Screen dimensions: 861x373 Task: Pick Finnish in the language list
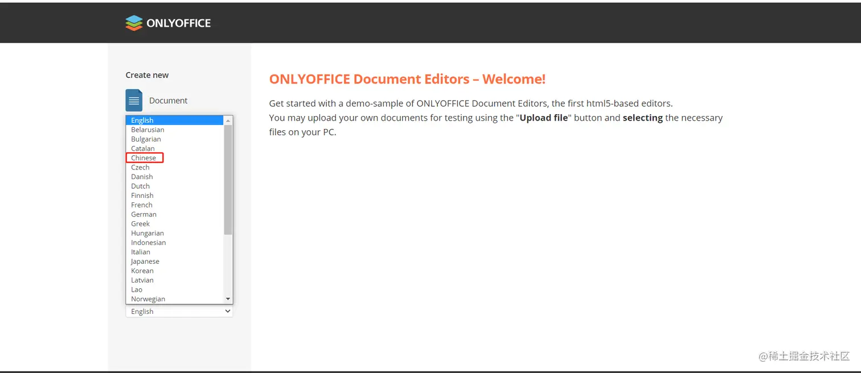(x=175, y=196)
